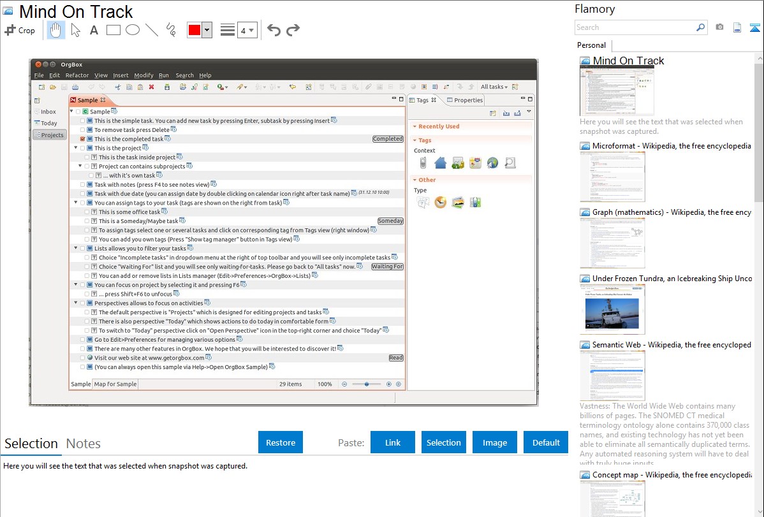Viewport: 764px width, 517px height.
Task: Redo the last annotation
Action: [x=293, y=30]
